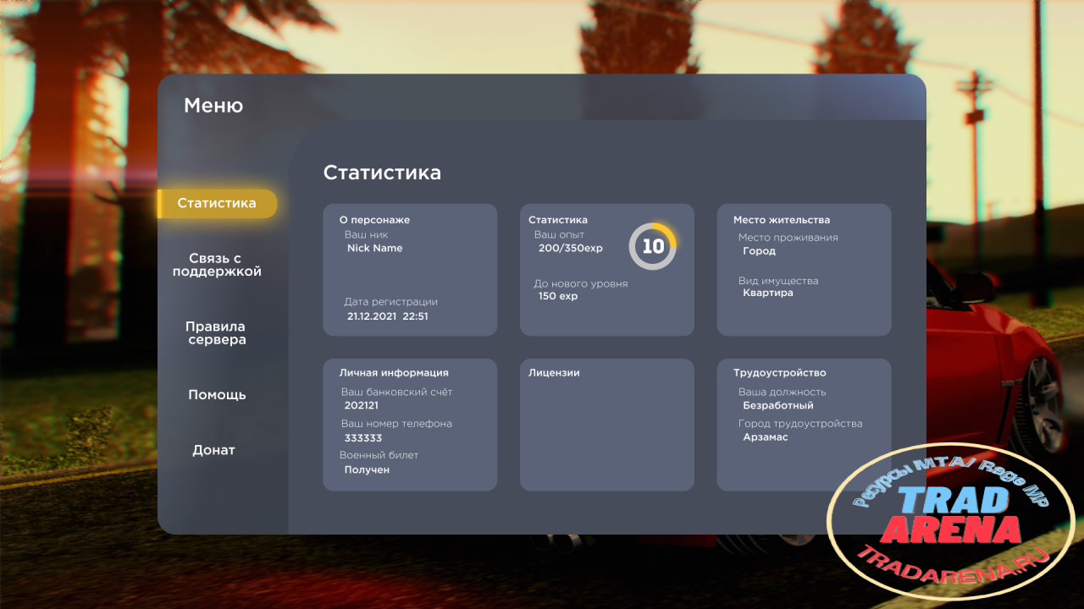
Task: Click the 200/350exp experience value
Action: [x=571, y=249]
